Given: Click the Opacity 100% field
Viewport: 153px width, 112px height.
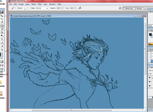Looking at the screenshot, I should [59, 8].
